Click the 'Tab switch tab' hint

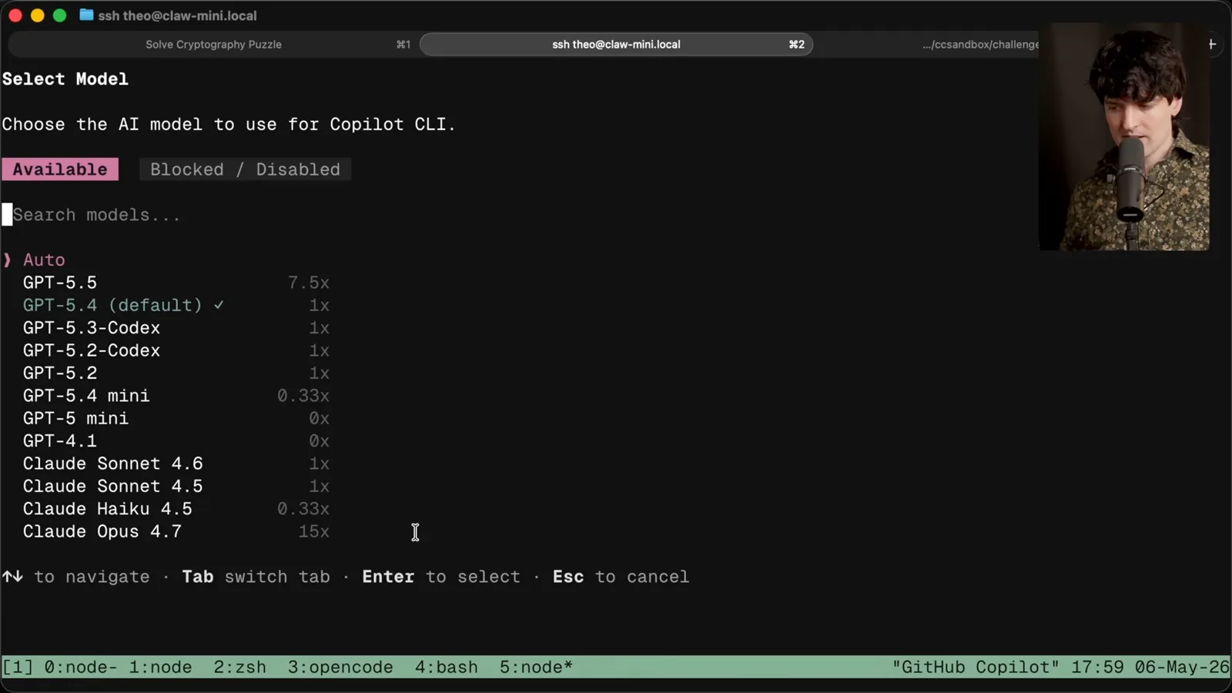256,577
